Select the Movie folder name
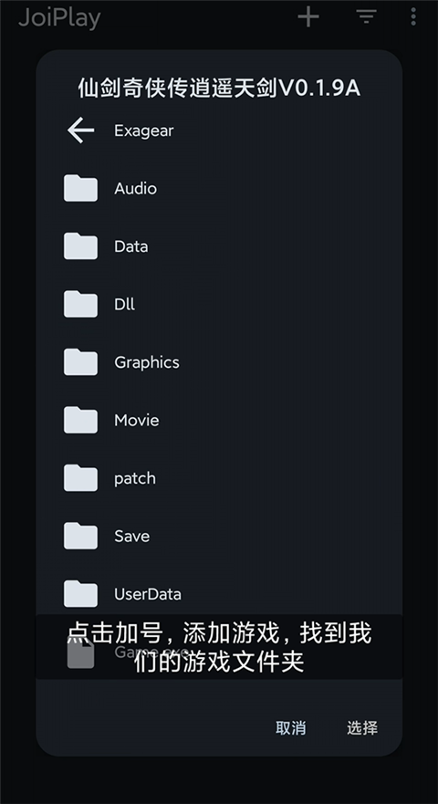438x804 pixels. pos(137,421)
